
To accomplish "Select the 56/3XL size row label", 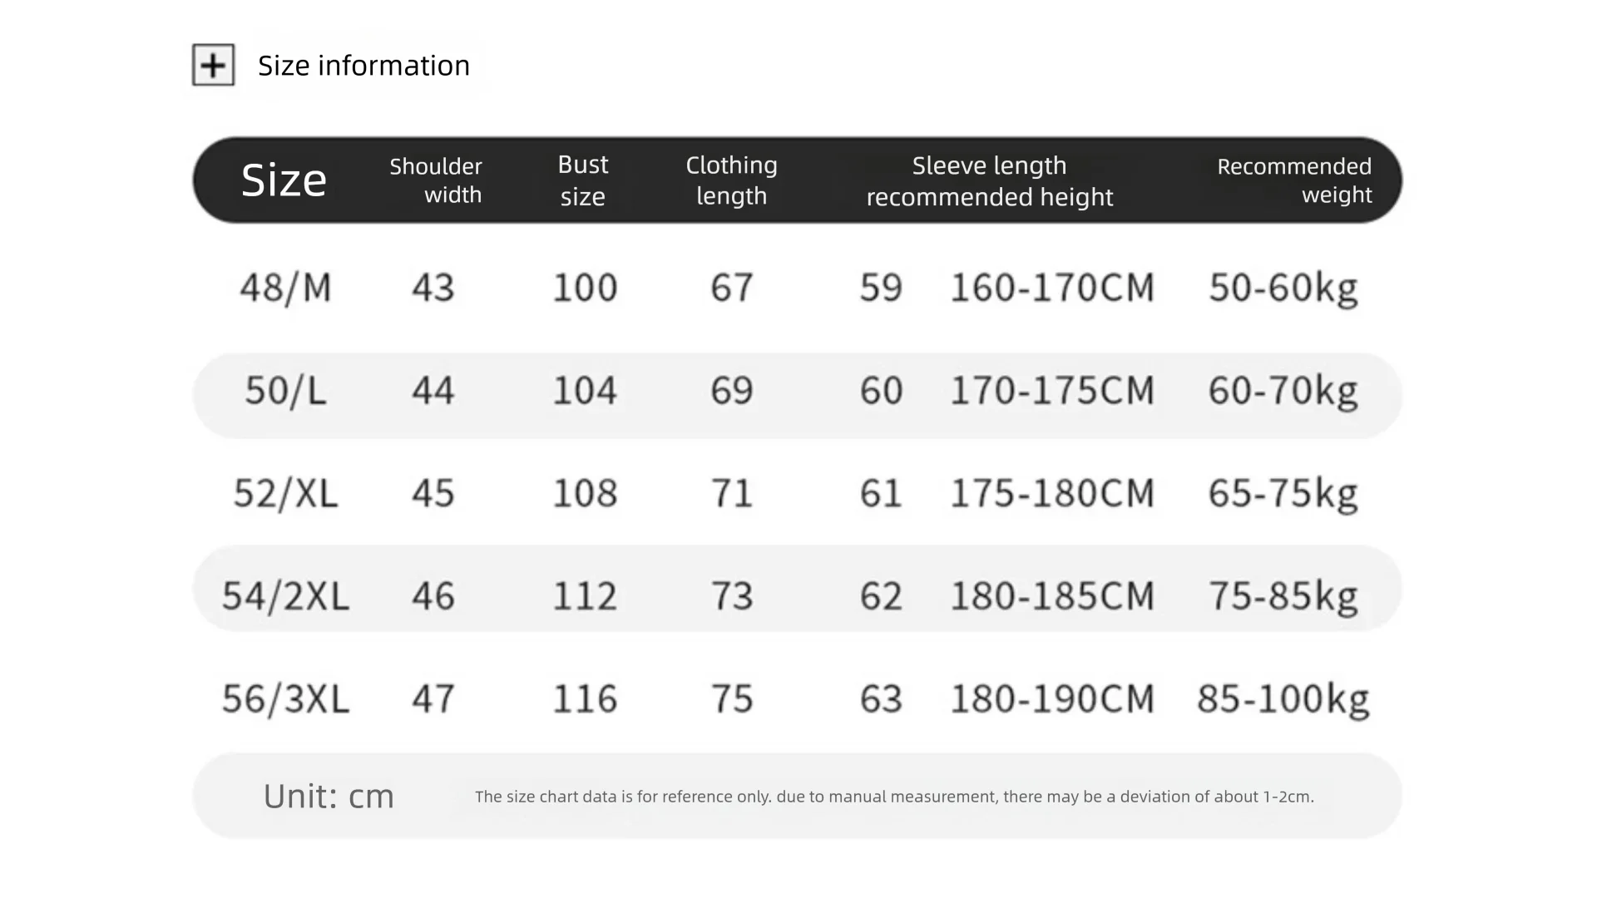I will [x=285, y=698].
